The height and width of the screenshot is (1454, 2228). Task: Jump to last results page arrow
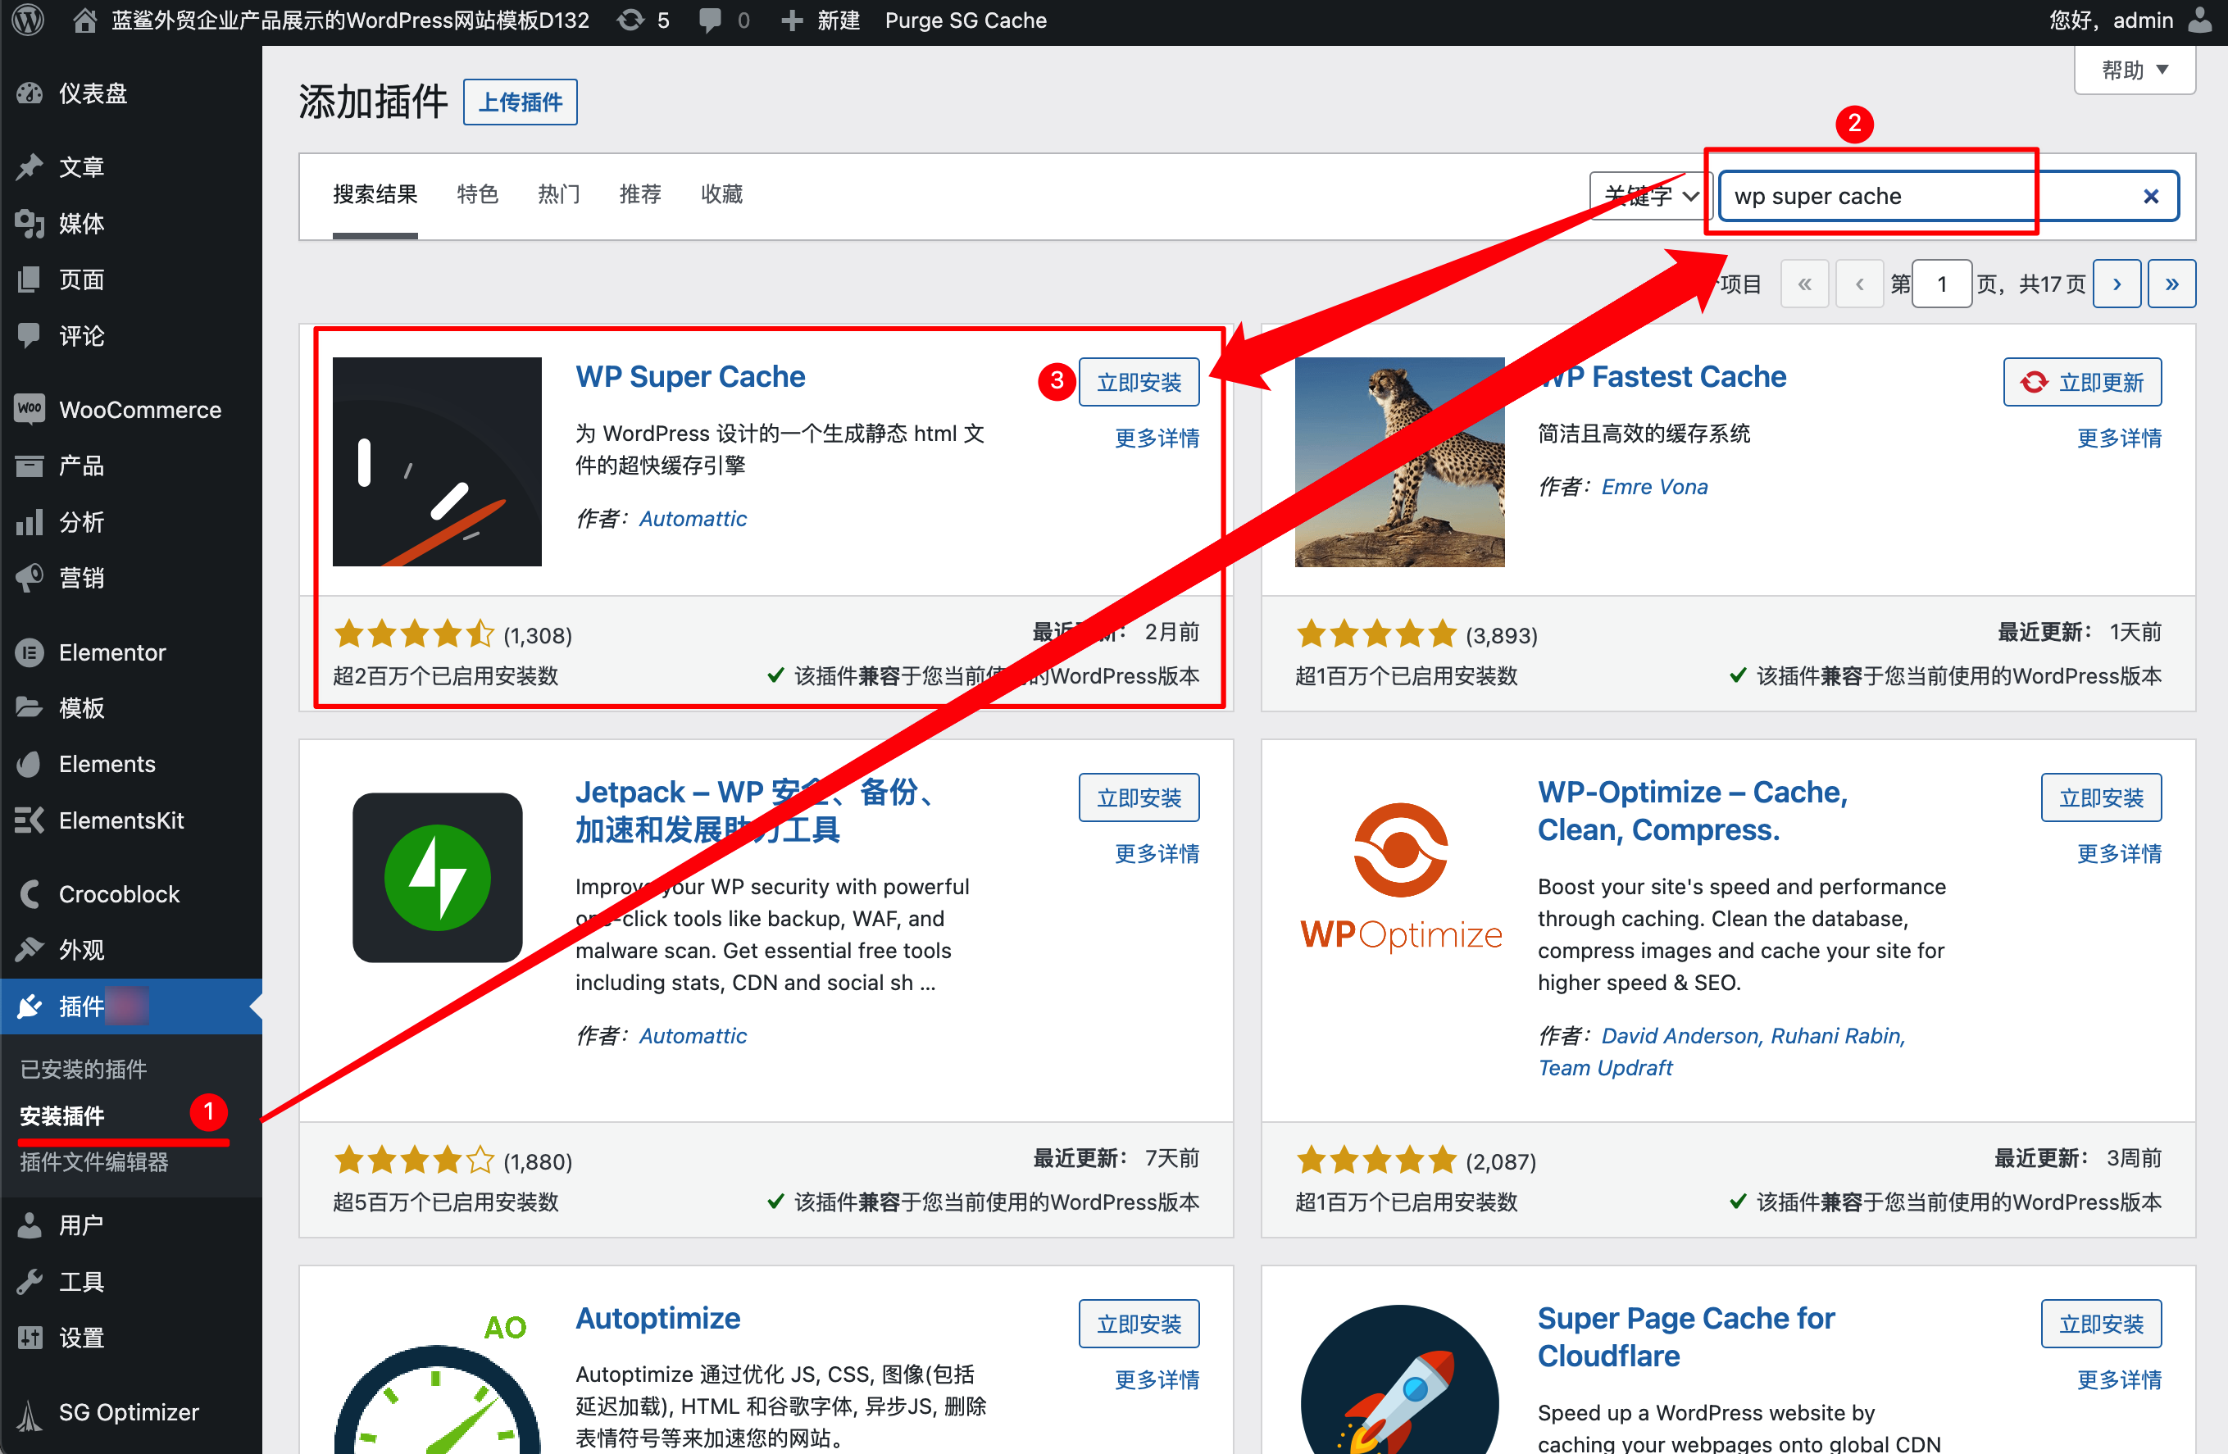click(x=2171, y=284)
